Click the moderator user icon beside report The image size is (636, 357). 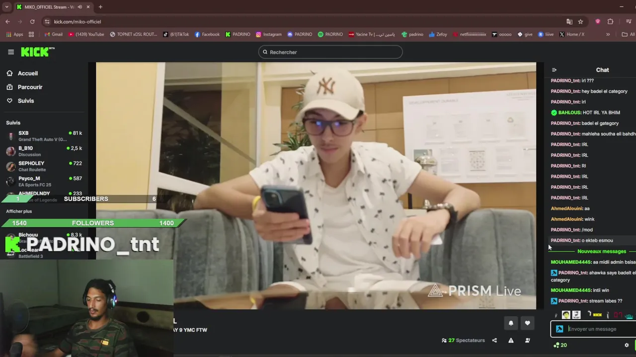click(527, 341)
